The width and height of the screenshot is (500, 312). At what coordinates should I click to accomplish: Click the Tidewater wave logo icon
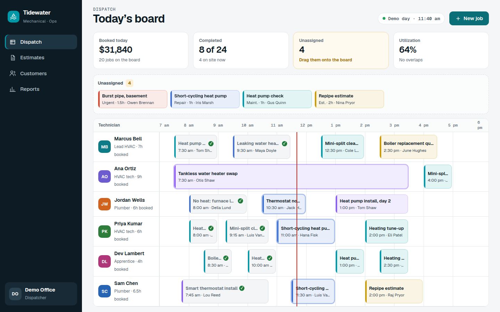[14, 17]
